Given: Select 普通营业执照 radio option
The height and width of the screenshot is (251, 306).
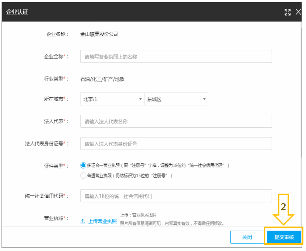Looking at the screenshot, I should pyautogui.click(x=83, y=175).
